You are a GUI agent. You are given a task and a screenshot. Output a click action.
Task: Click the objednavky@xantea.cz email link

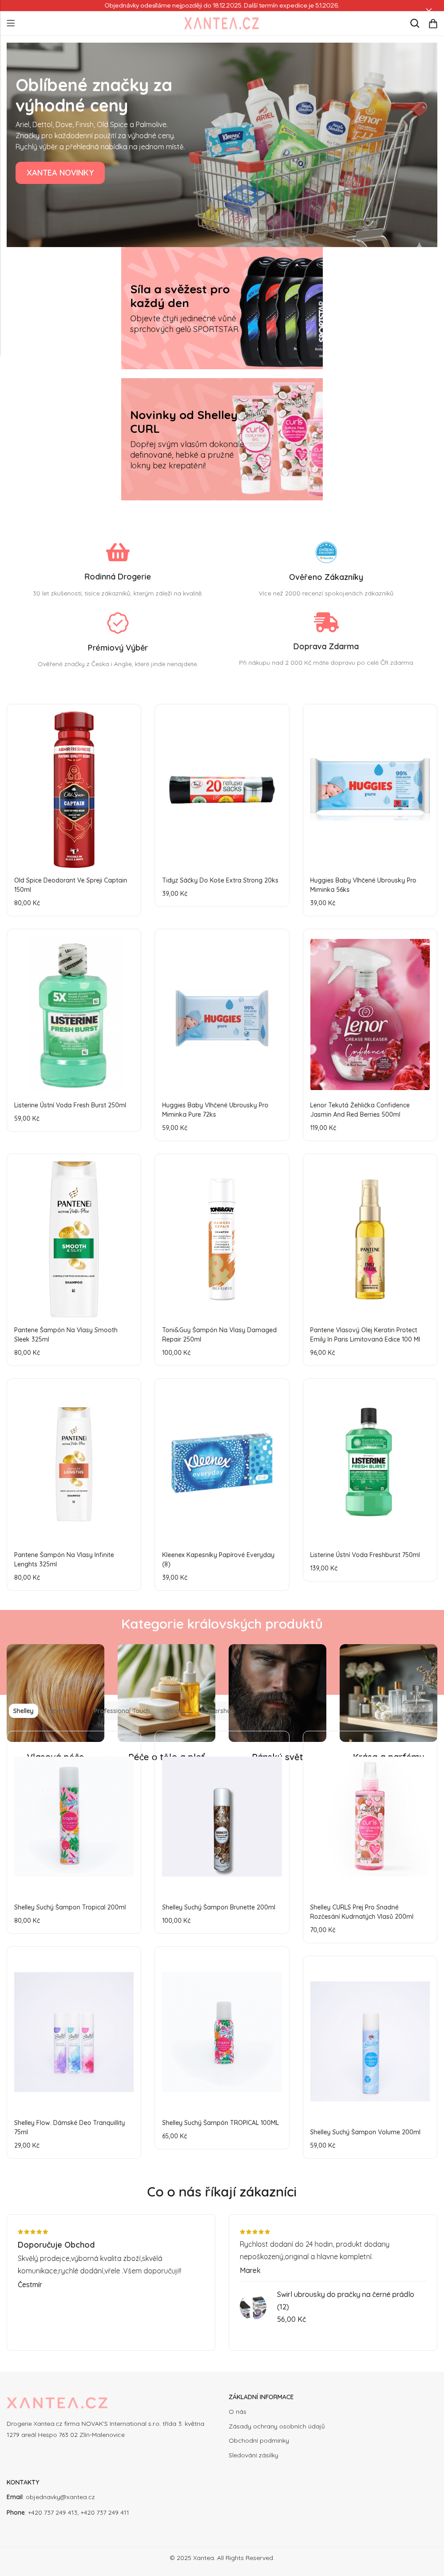[60, 2497]
